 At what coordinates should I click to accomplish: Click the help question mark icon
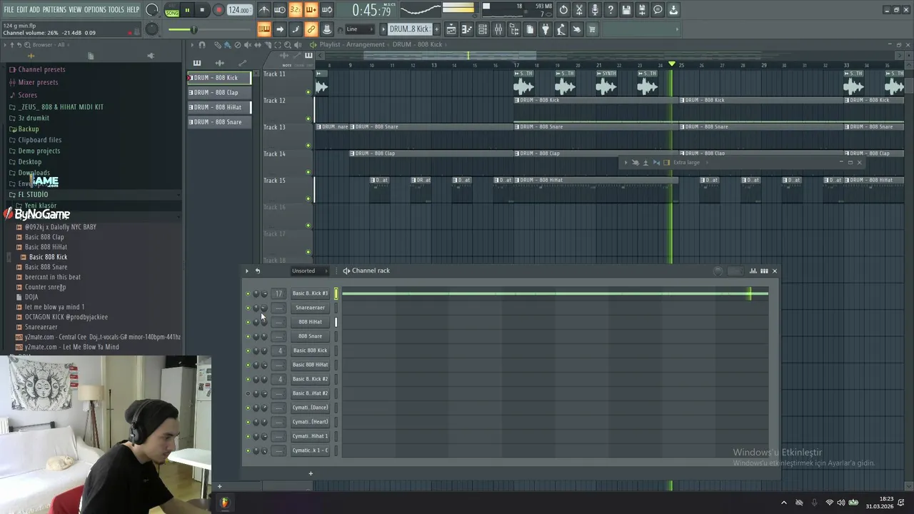click(x=611, y=10)
